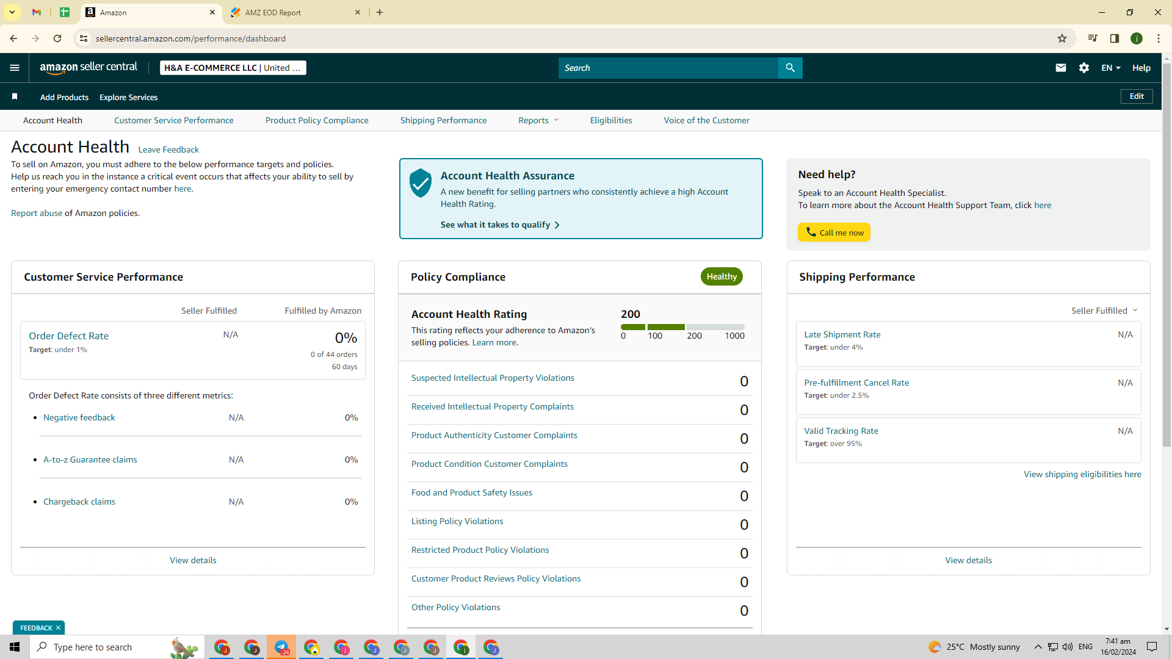Open the notification center icon
The image size is (1172, 659).
pyautogui.click(x=1152, y=647)
